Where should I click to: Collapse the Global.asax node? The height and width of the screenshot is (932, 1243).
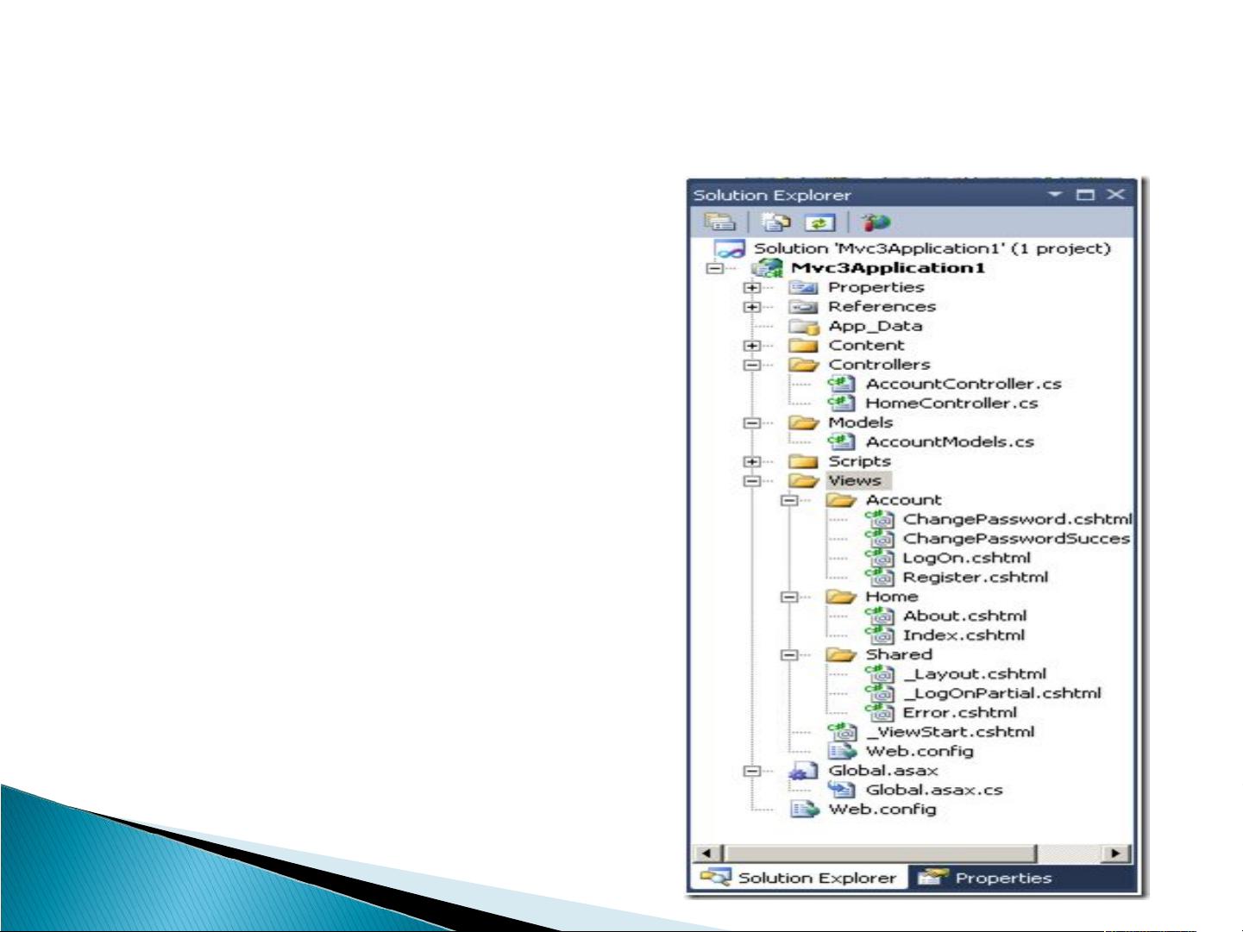click(x=752, y=771)
